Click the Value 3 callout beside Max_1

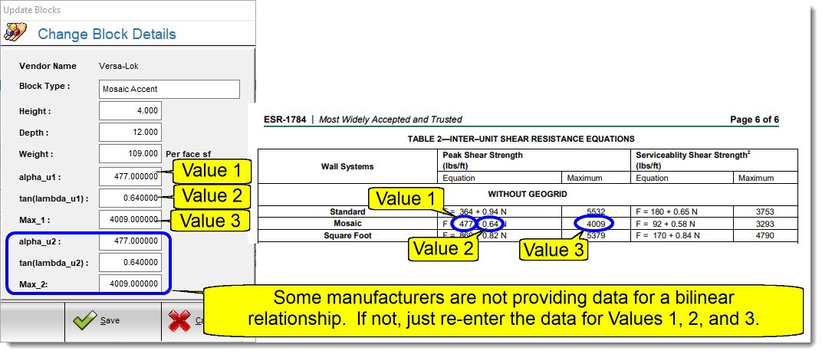[209, 221]
